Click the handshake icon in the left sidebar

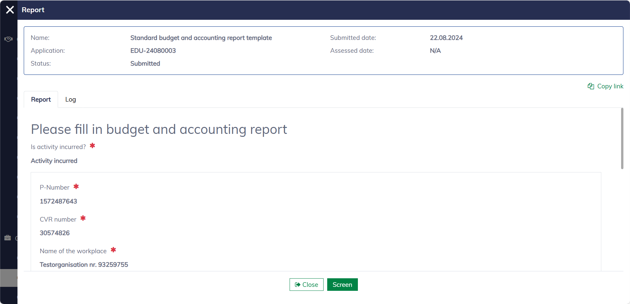pos(8,39)
